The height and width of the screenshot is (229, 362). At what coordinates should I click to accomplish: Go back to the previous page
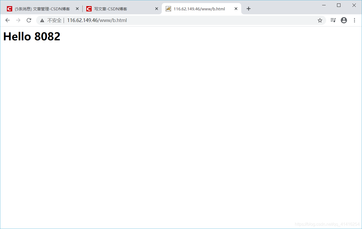coord(7,20)
